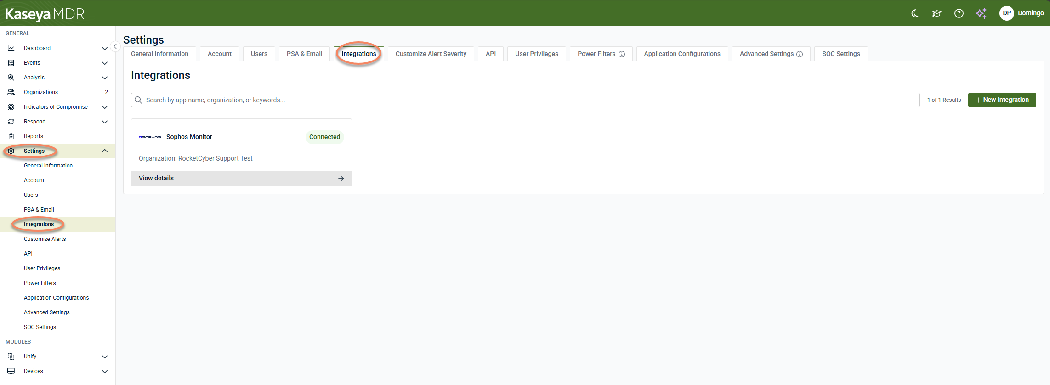Switch to the Users tab

click(x=259, y=54)
